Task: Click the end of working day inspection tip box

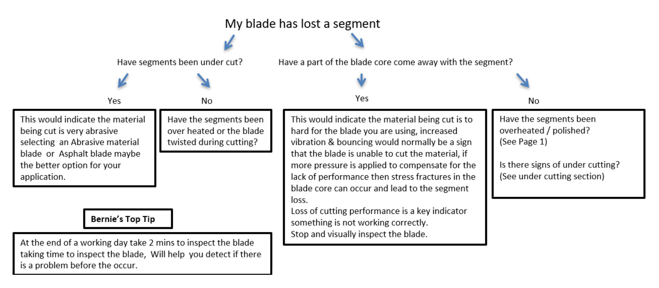Action: point(142,254)
